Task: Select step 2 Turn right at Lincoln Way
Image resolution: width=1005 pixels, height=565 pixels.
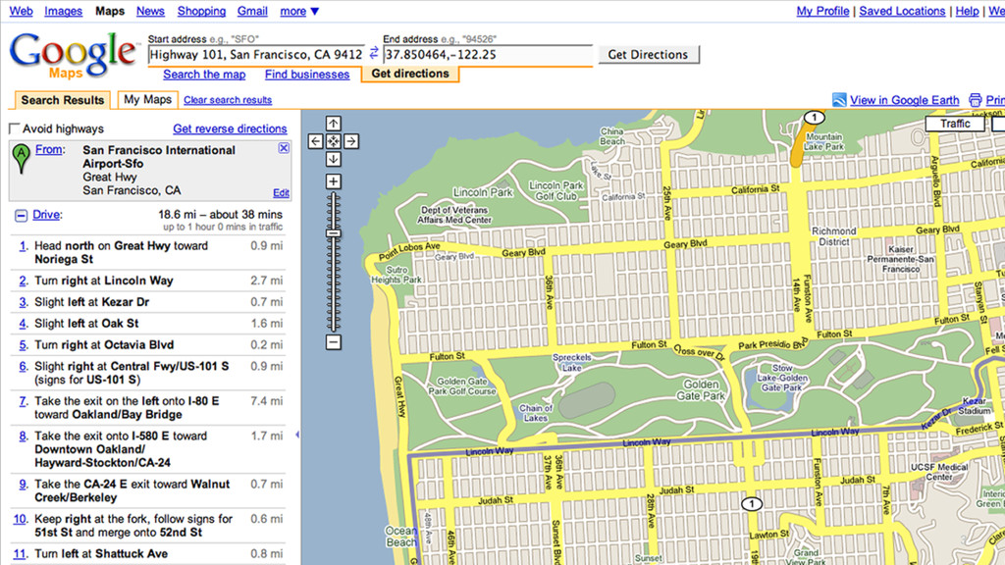Action: [148, 281]
